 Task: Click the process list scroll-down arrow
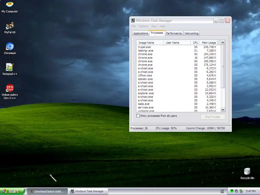tap(223, 109)
